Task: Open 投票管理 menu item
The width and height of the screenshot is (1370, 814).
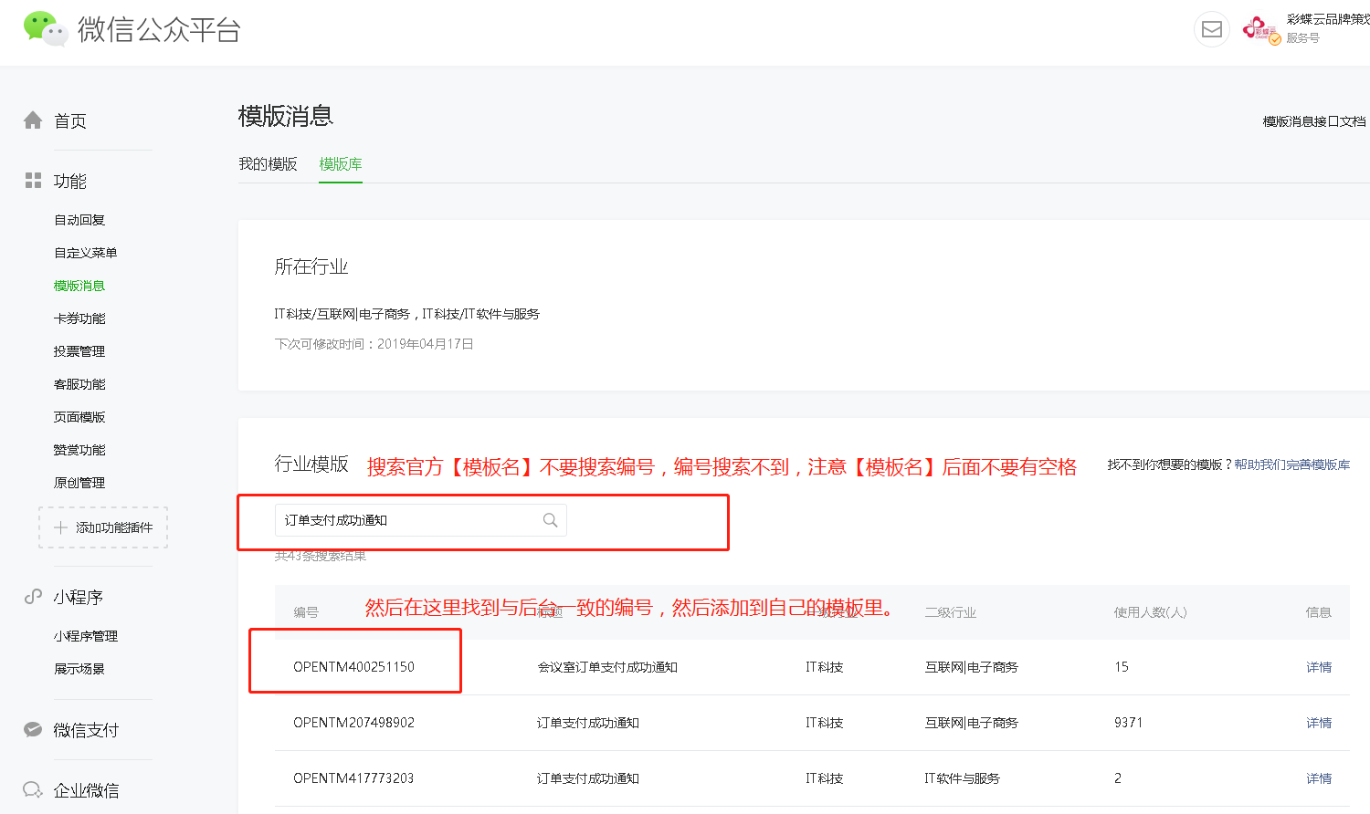Action: (79, 351)
